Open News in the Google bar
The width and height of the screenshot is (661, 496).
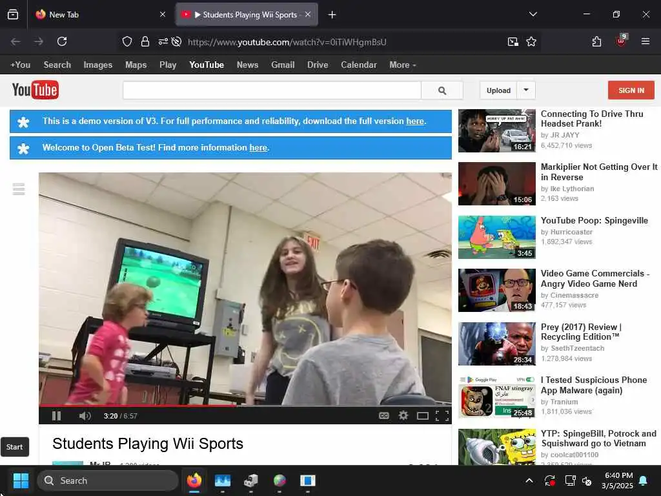point(247,65)
